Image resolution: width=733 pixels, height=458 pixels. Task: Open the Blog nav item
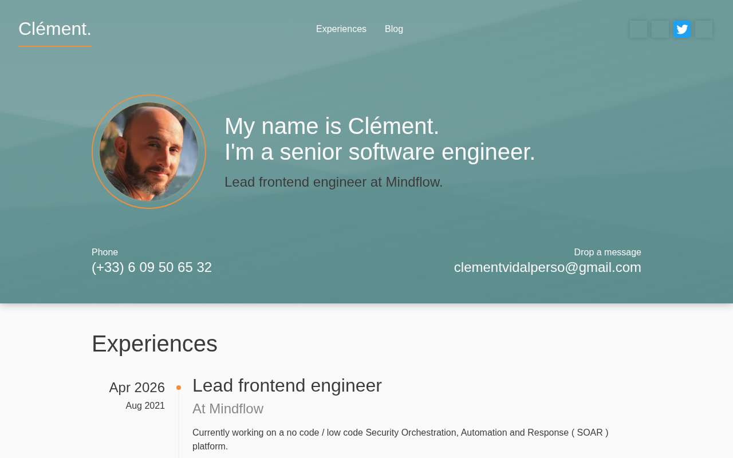394,29
